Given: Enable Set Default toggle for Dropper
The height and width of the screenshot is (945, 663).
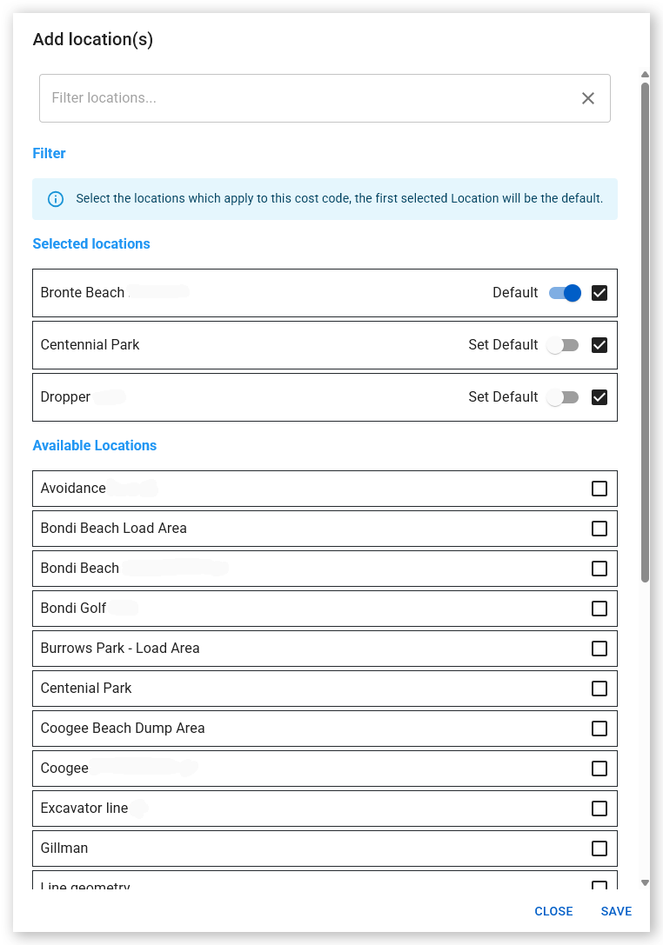Looking at the screenshot, I should click(x=562, y=398).
